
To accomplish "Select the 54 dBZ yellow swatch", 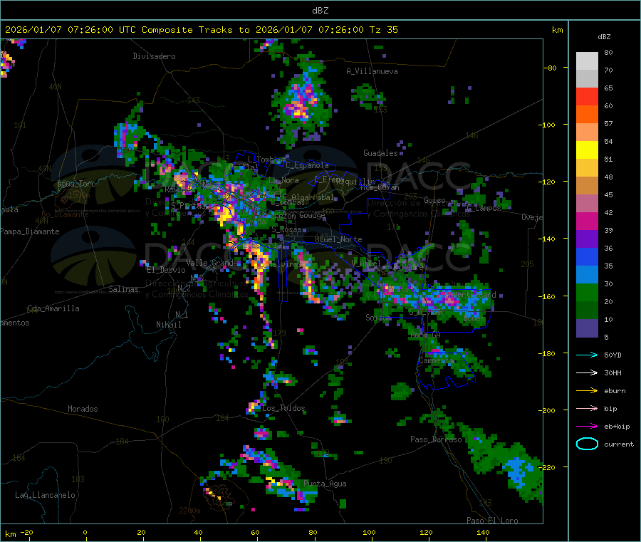I will [587, 150].
